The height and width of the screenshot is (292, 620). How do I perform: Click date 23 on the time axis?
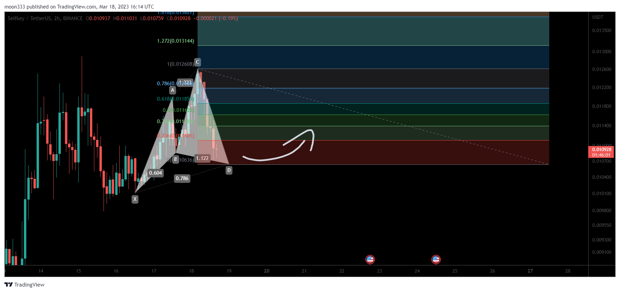point(379,271)
